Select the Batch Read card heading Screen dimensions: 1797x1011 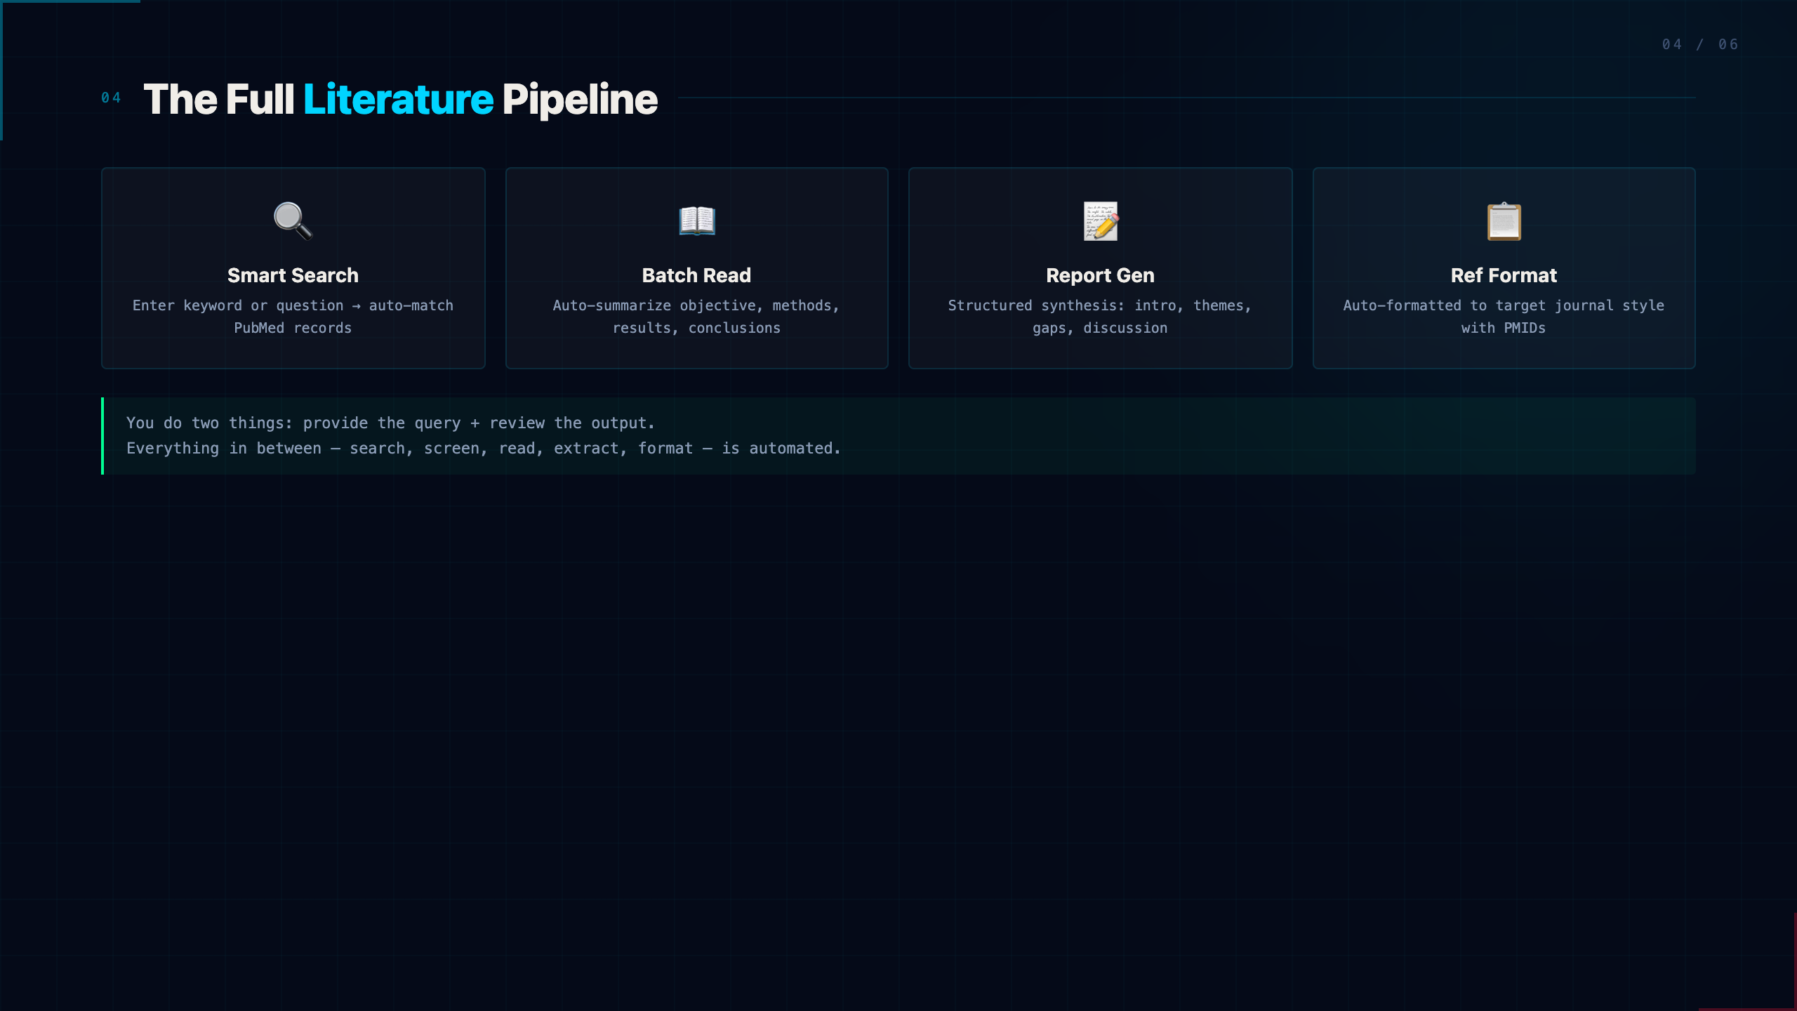[x=696, y=275]
